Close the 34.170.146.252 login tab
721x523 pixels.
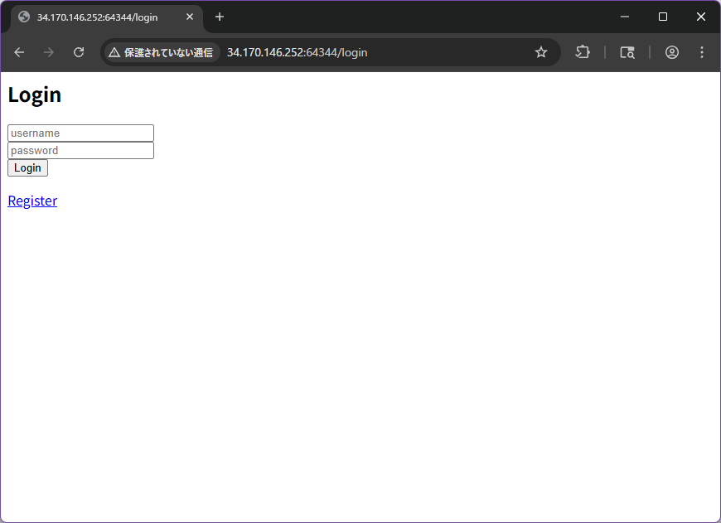[x=190, y=17]
